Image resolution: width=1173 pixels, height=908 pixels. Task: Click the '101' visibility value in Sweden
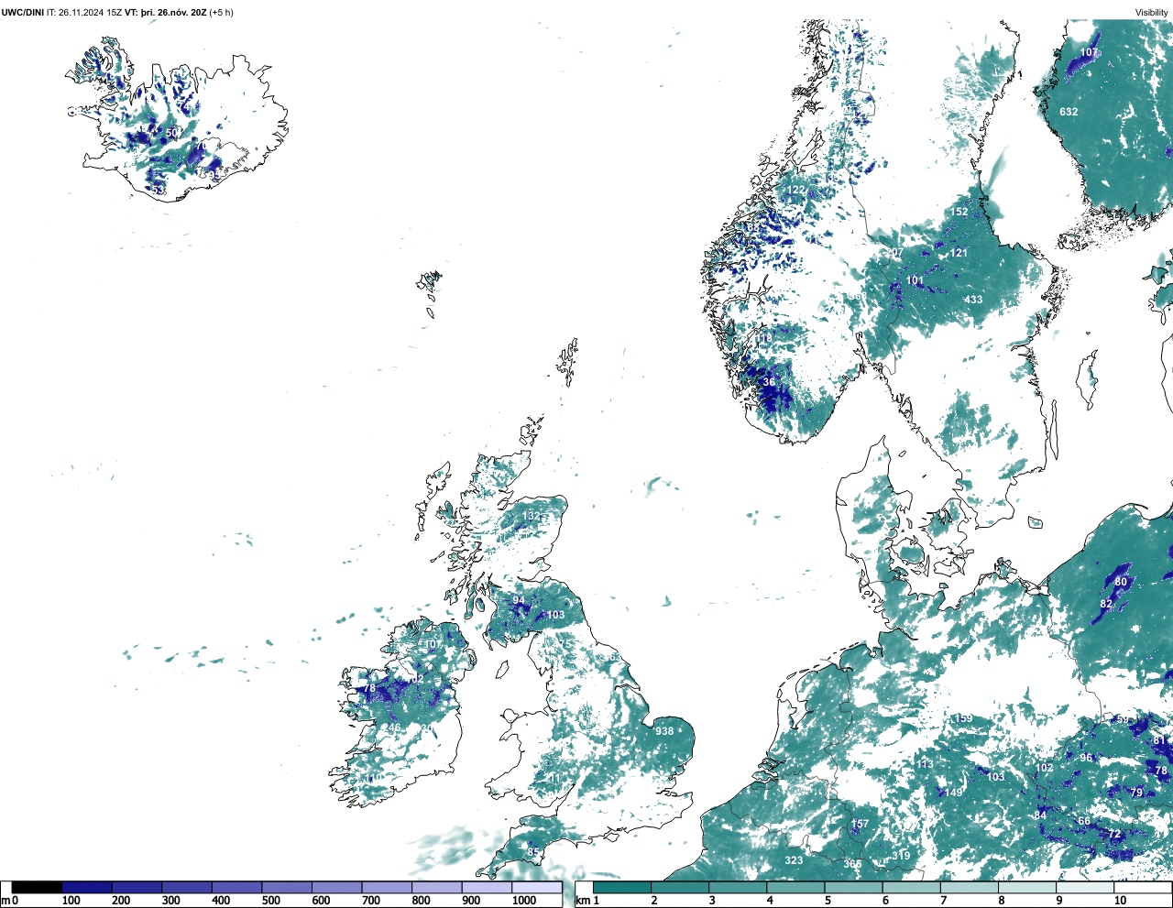915,280
